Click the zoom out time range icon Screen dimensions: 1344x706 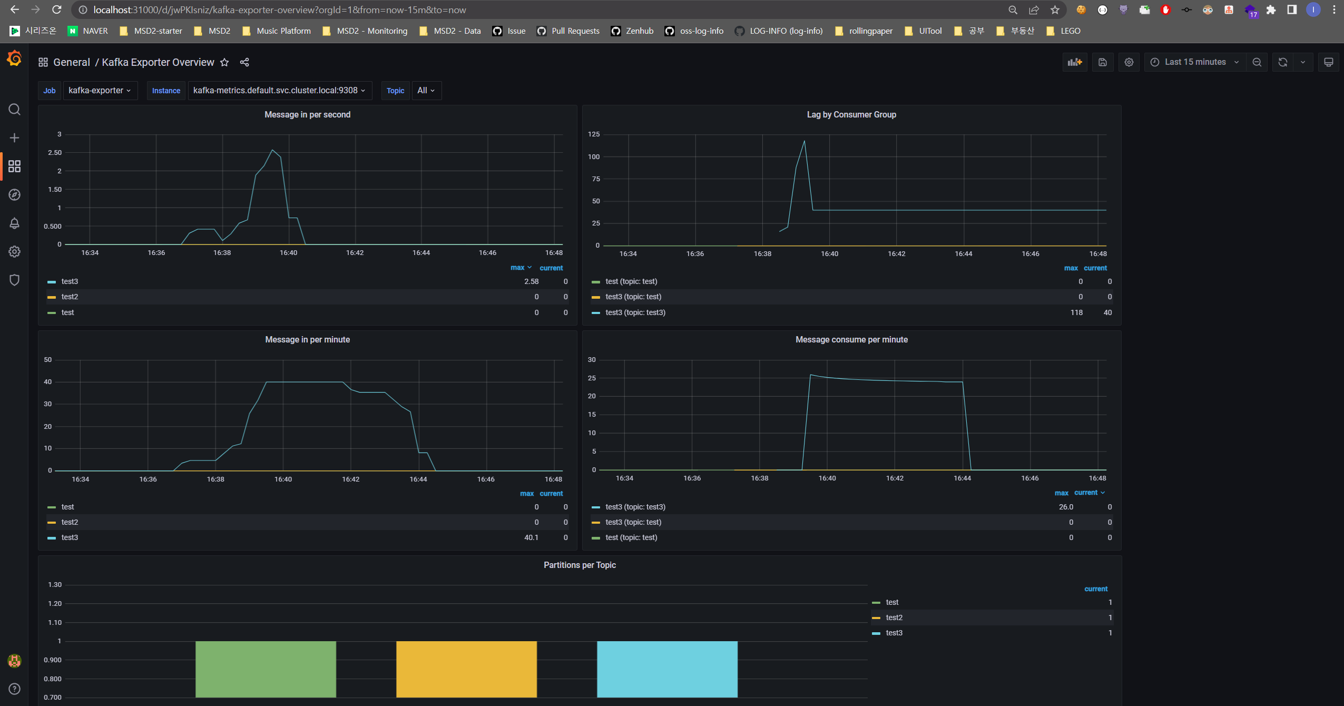tap(1257, 62)
